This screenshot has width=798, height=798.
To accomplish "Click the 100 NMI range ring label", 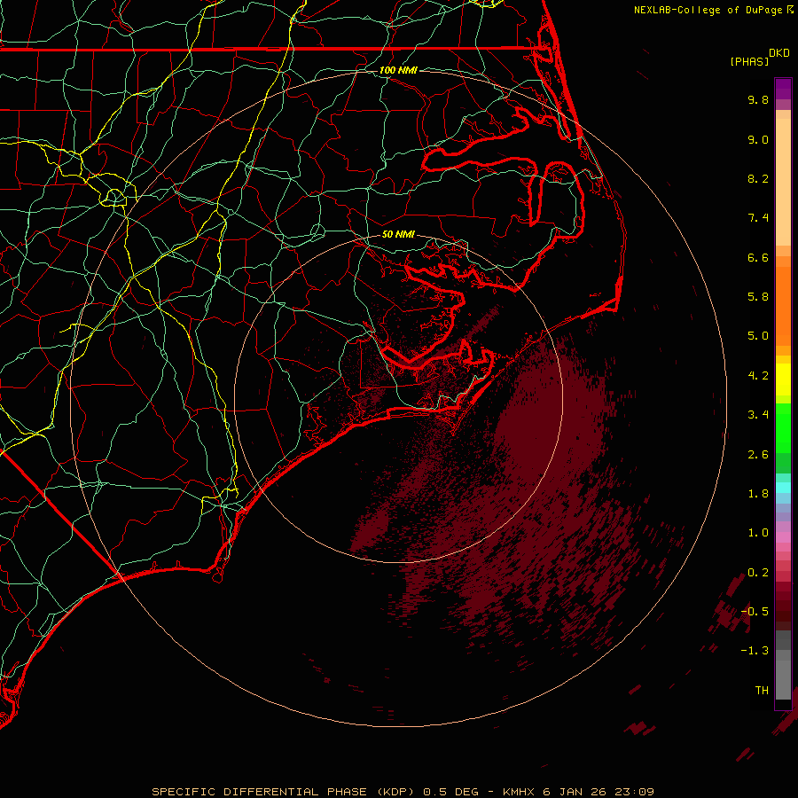I will (x=398, y=70).
